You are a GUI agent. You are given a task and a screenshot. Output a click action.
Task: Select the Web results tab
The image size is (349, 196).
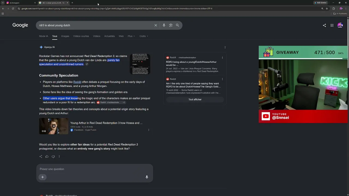coord(121,36)
